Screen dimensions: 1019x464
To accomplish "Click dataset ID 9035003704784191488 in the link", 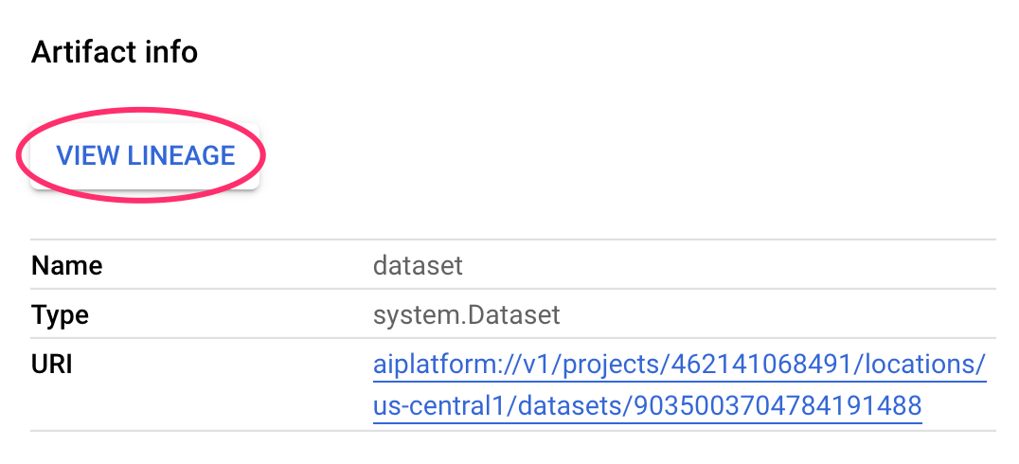I will point(778,406).
